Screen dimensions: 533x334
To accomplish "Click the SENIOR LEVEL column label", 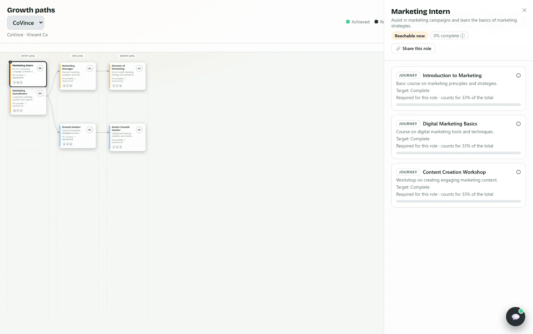I will [x=127, y=56].
